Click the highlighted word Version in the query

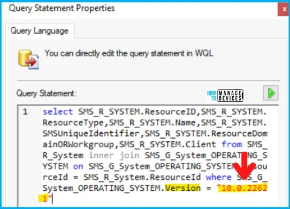183,188
